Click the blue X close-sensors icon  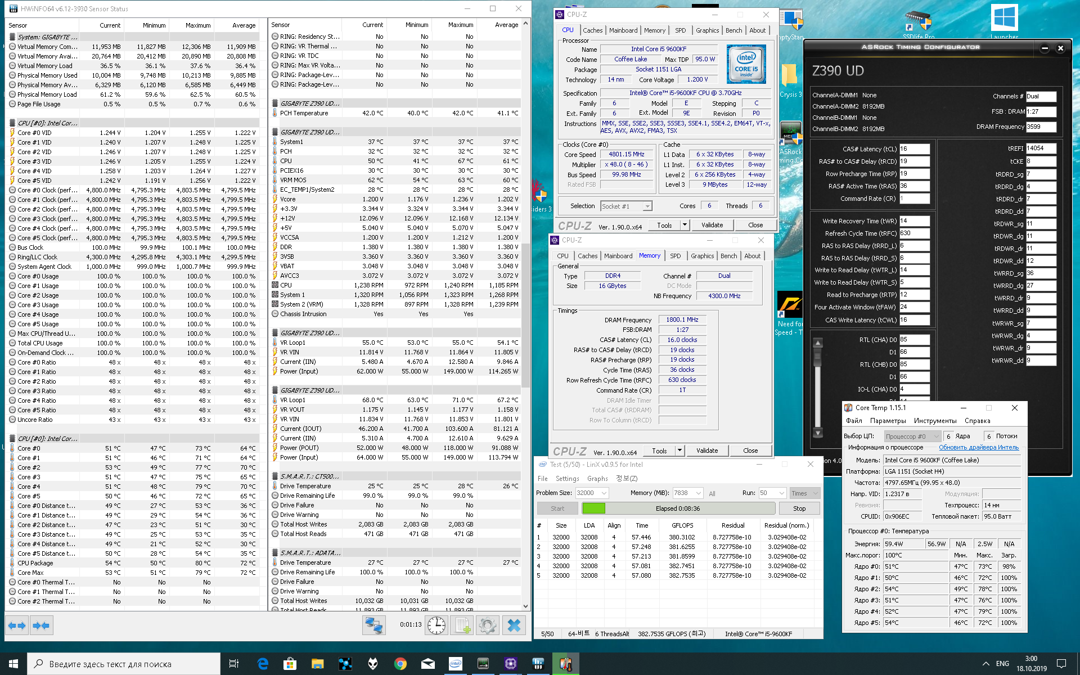click(x=514, y=625)
